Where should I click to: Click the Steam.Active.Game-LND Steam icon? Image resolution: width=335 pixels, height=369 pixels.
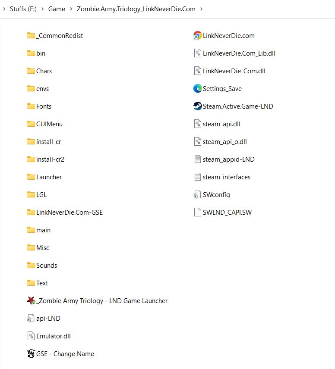click(x=197, y=106)
